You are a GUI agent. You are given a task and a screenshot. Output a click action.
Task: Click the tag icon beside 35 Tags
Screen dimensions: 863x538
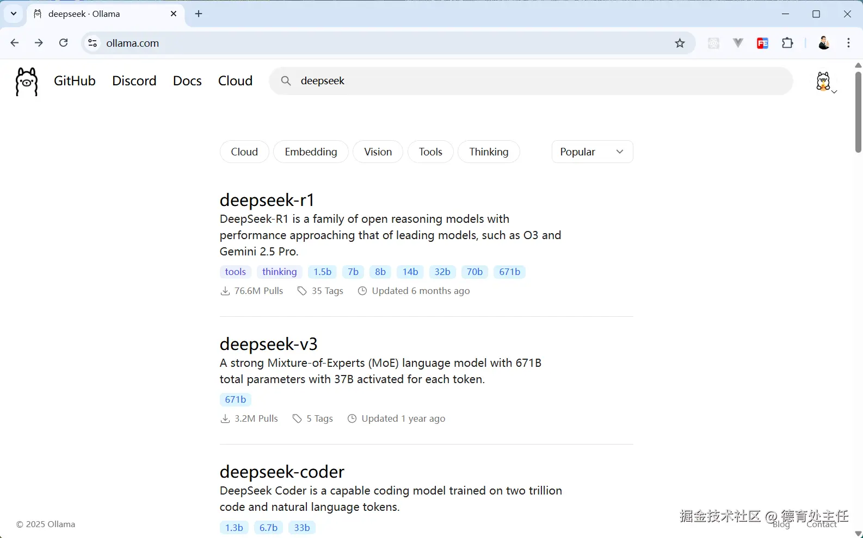(302, 291)
